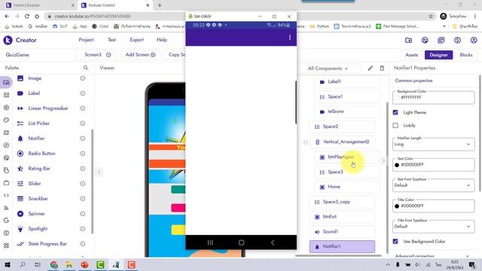The height and width of the screenshot is (271, 482).
Task: Collapse the palette panel arrow
Action: [x=99, y=172]
